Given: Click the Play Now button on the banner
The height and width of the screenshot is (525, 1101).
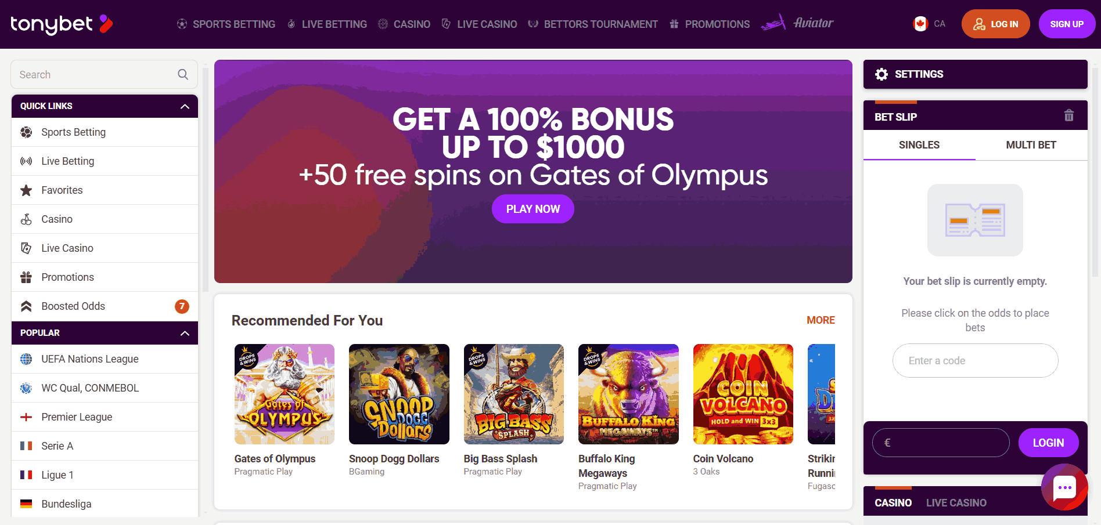Looking at the screenshot, I should (x=532, y=209).
